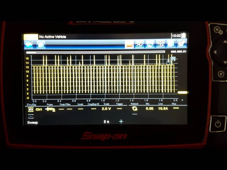Open the settings gear icon in toolbar
This screenshot has width=227, height=170.
coord(181,44)
